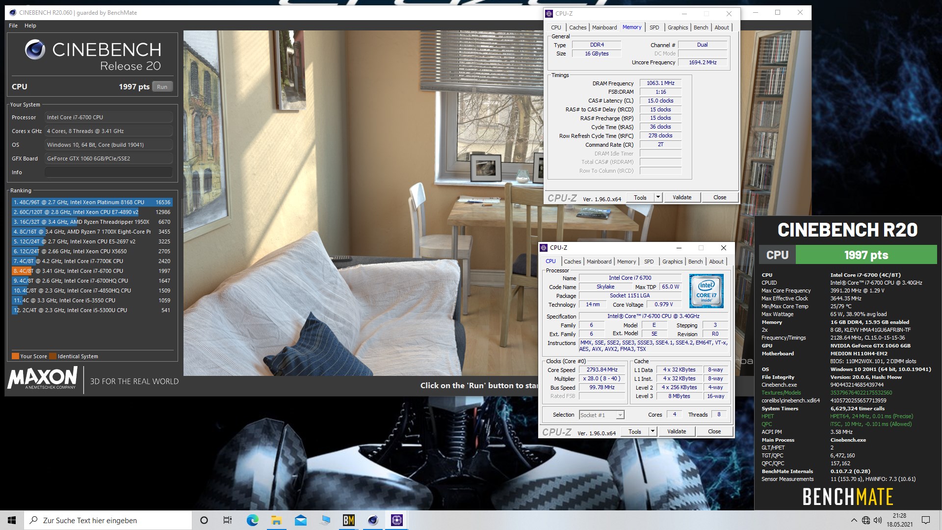This screenshot has height=530, width=942.
Task: Open the Help menu in Cinebench
Action: coord(30,26)
